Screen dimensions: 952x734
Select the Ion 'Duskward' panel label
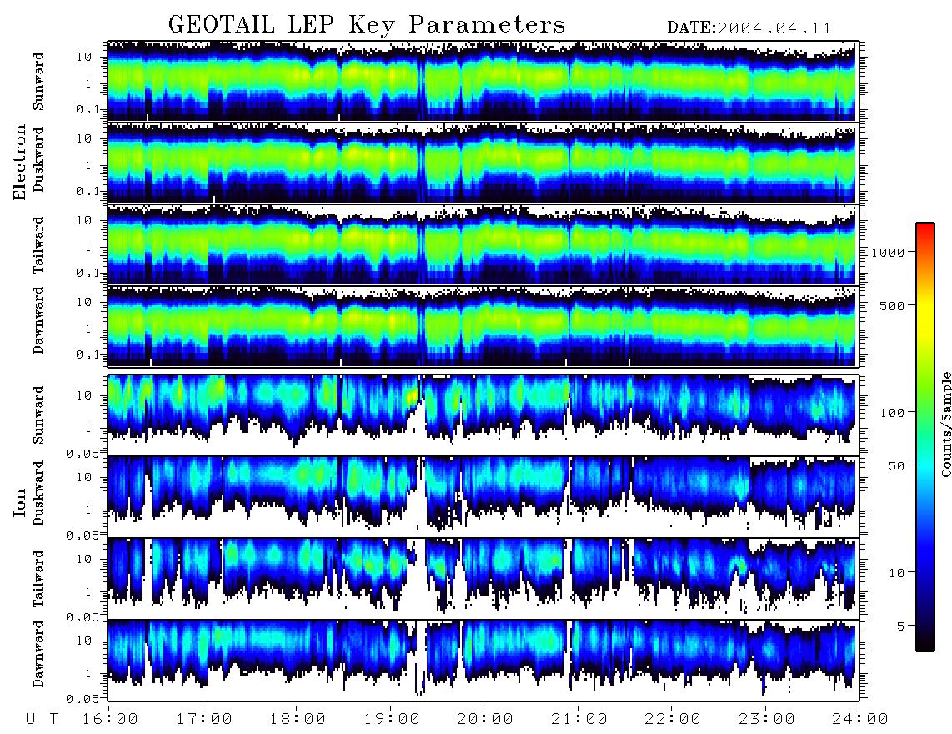tap(38, 493)
